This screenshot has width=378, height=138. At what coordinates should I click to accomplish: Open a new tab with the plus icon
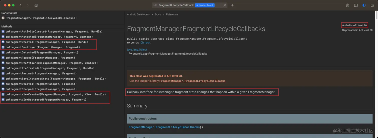click(x=232, y=5)
